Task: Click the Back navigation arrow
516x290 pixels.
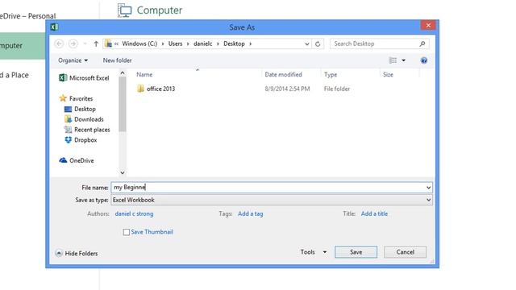Action: coord(59,43)
